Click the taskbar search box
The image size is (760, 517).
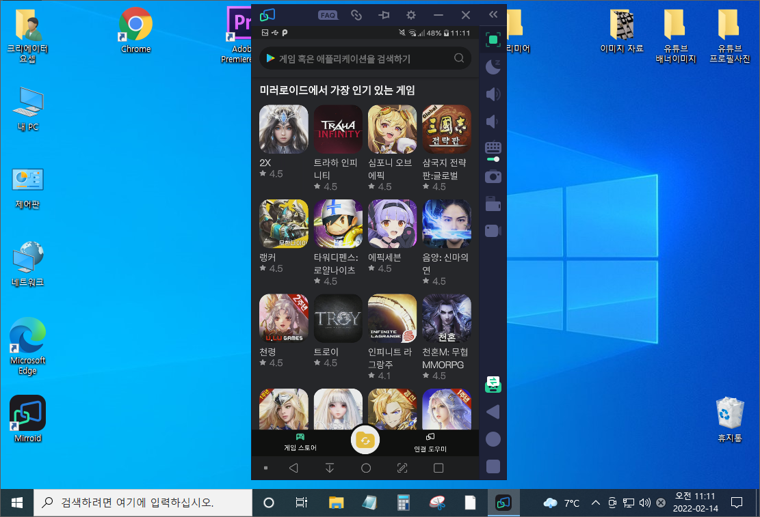[143, 503]
